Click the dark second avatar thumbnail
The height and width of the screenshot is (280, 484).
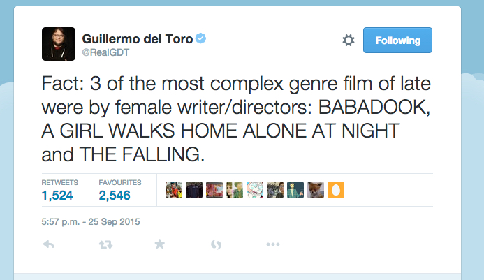click(194, 190)
